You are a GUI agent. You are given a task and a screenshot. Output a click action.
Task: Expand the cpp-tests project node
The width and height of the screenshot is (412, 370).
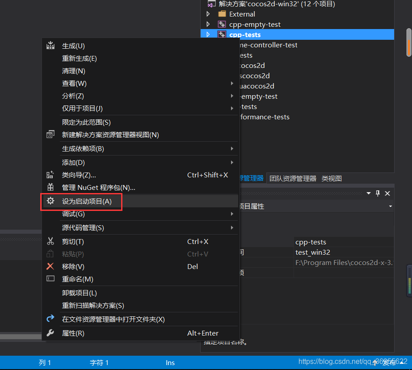208,34
